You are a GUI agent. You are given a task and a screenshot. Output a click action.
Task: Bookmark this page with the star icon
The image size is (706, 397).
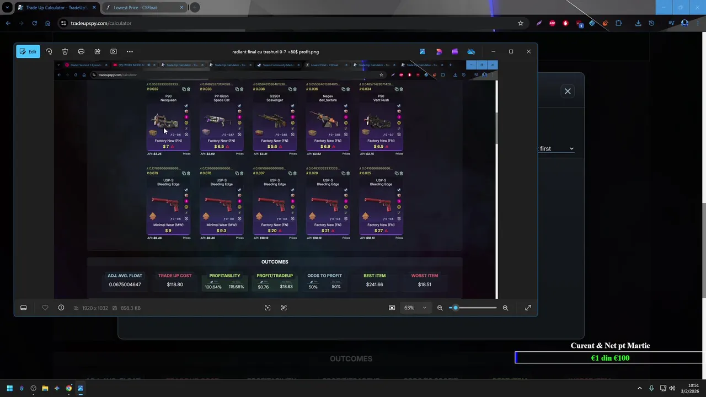click(520, 23)
